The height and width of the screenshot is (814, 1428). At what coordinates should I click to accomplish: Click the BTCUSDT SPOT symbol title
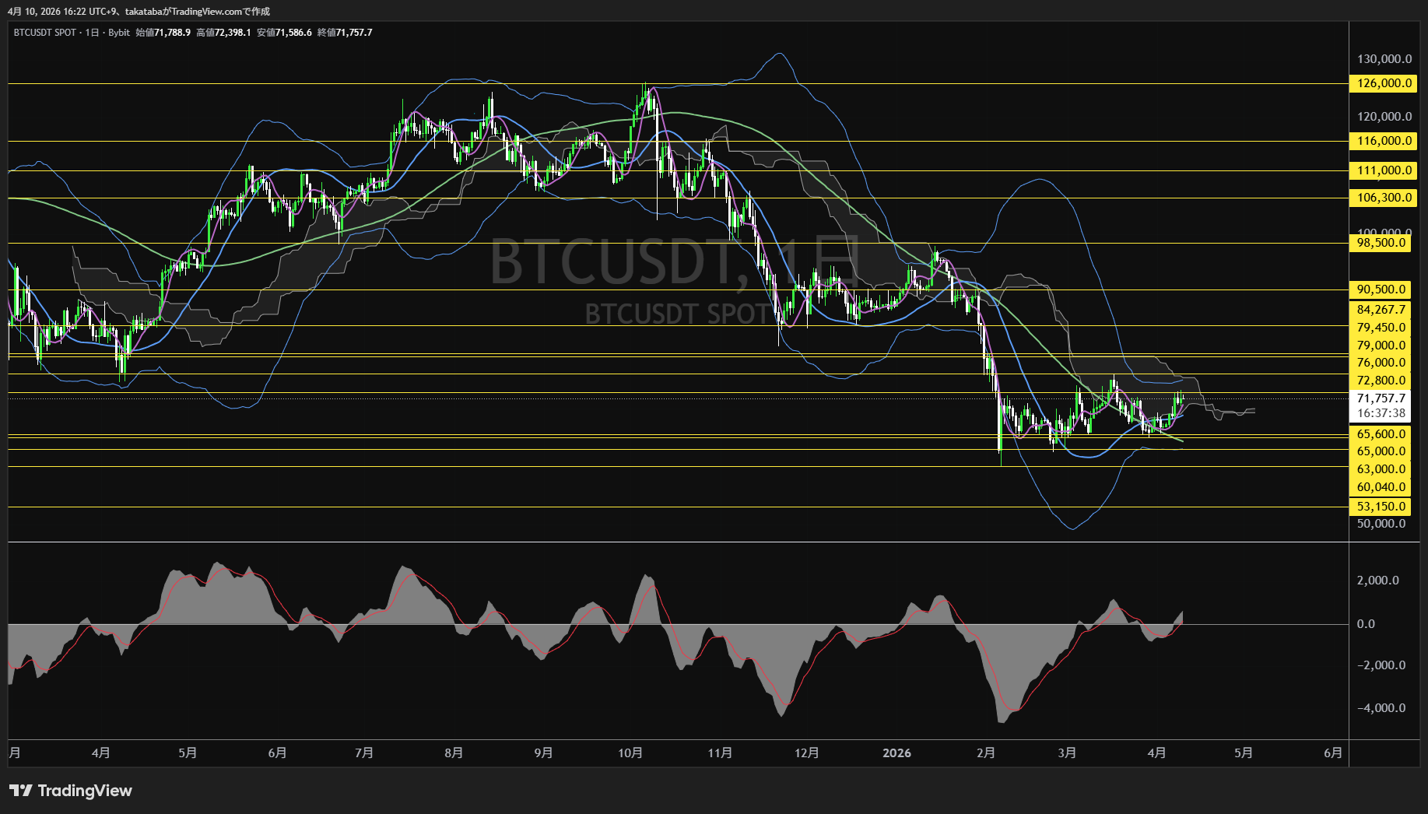44,33
